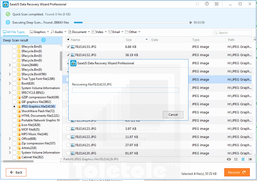Screen dimensions: 257x181
Task: Check the ShockWave Flash file checkbox
Action: pyautogui.click(x=14, y=111)
